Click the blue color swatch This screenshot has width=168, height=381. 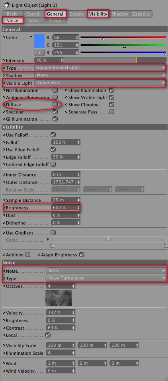click(39, 41)
